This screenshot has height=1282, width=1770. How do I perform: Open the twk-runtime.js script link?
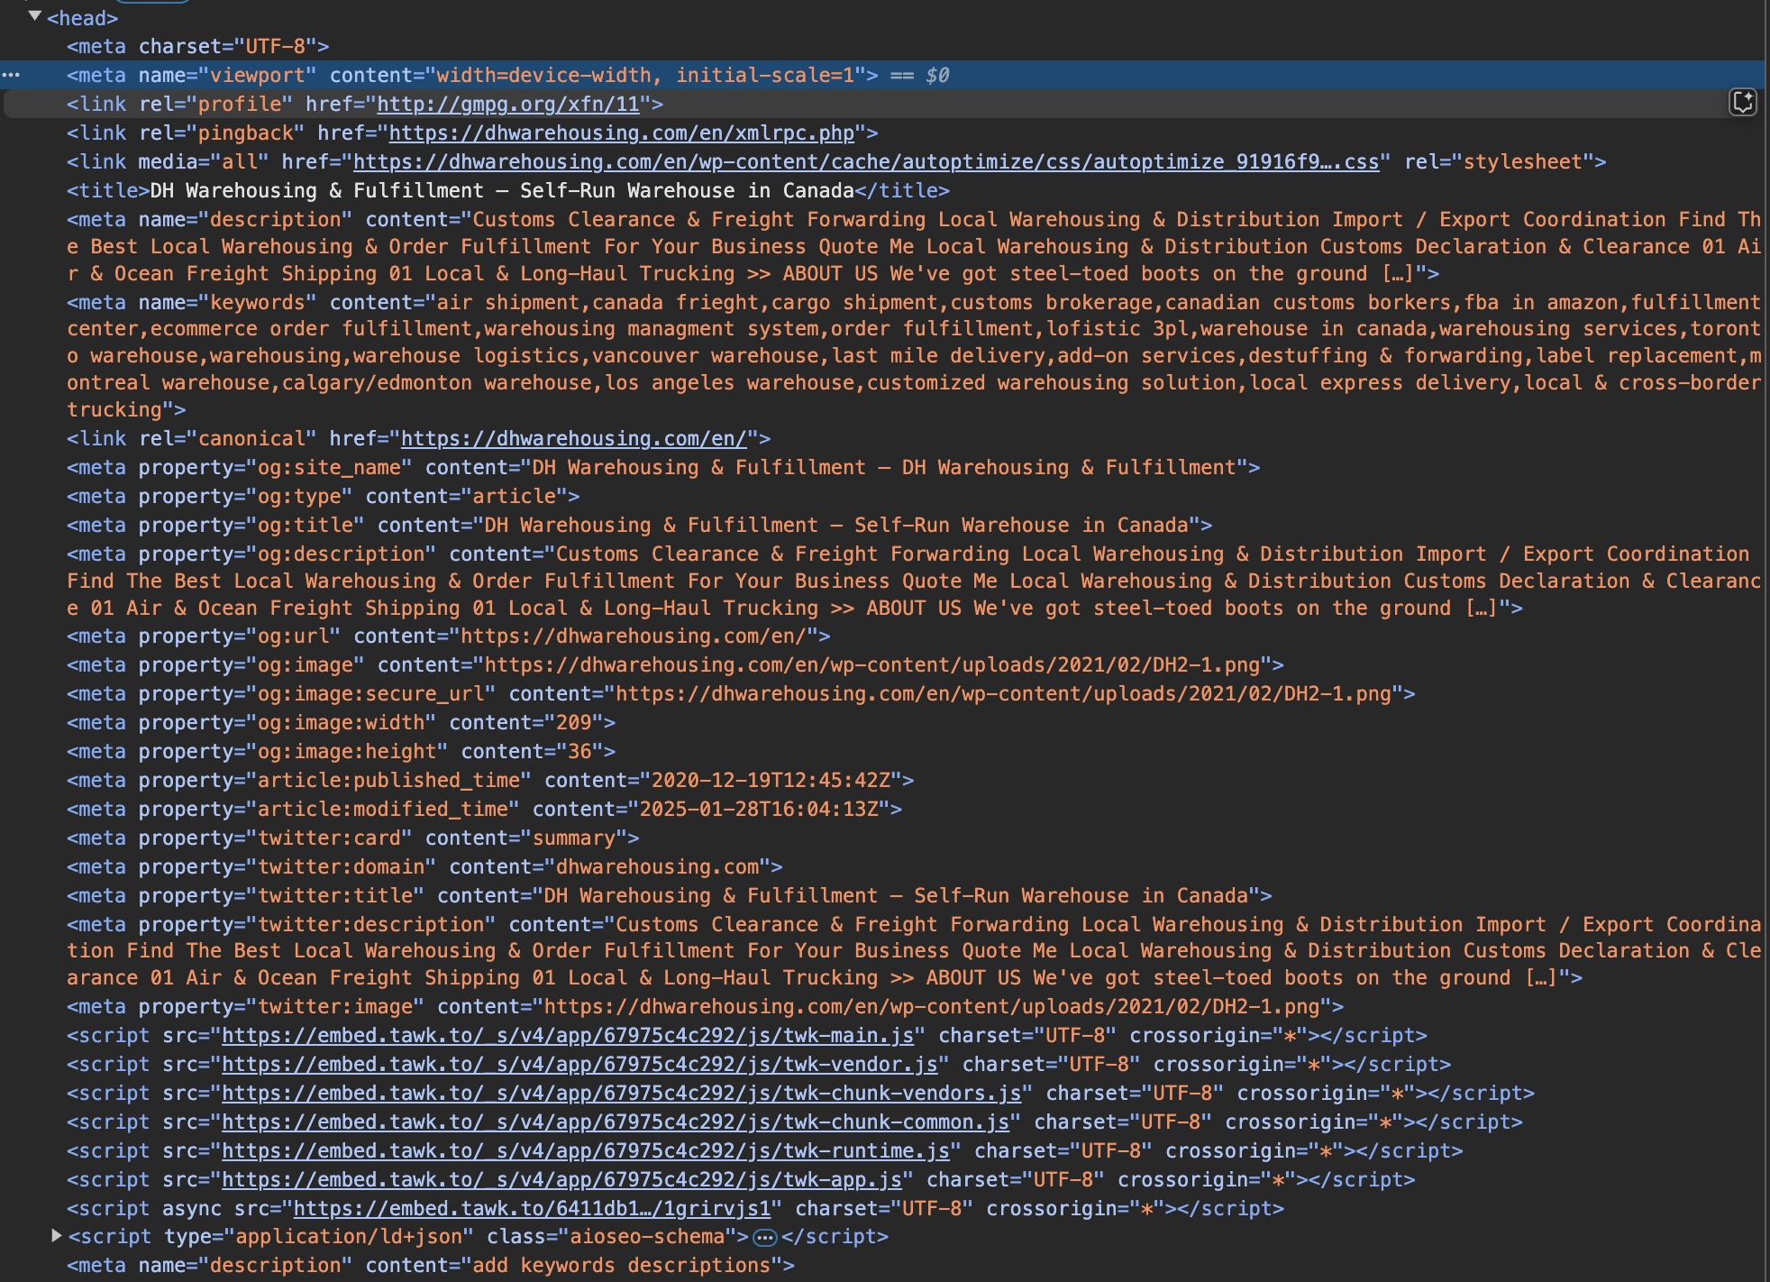coord(586,1150)
